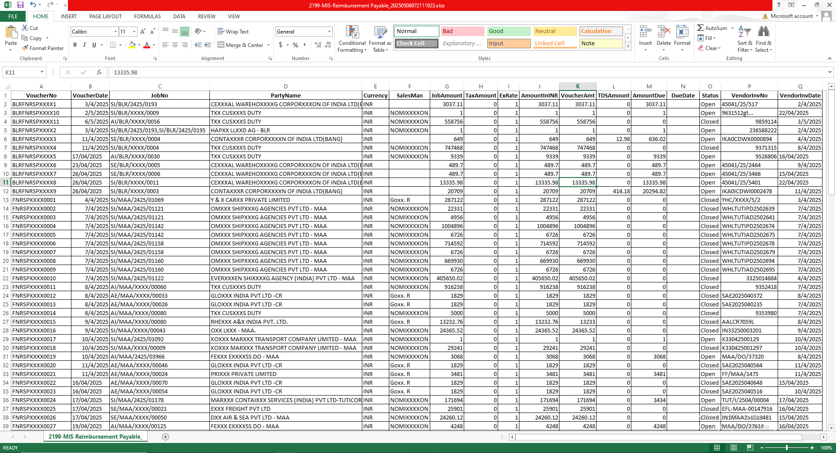Click the Insert Function fx icon

coord(99,72)
